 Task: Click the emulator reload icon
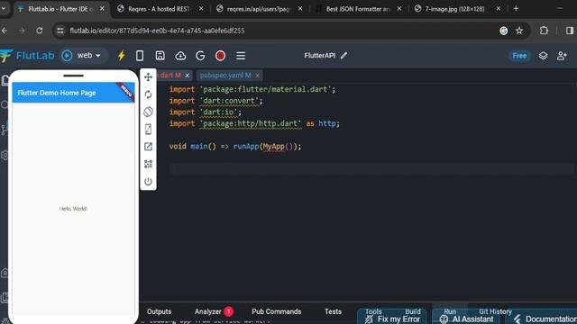148,94
